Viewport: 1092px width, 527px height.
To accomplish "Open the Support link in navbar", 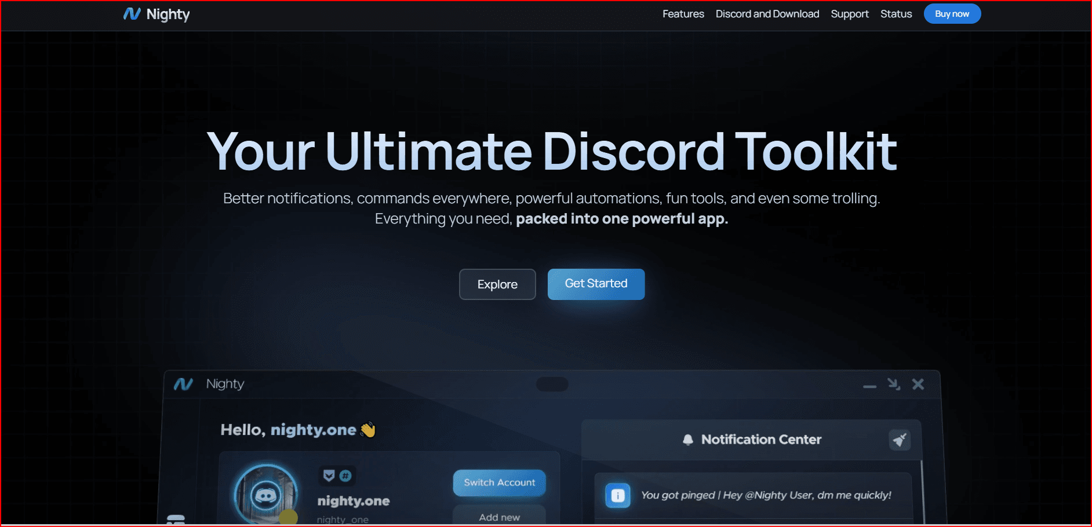I will tap(849, 14).
